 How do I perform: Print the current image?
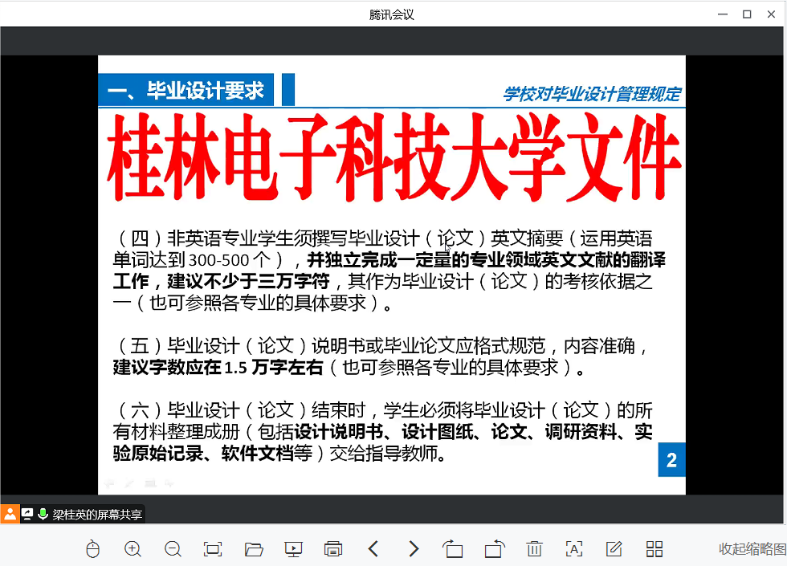click(x=333, y=549)
